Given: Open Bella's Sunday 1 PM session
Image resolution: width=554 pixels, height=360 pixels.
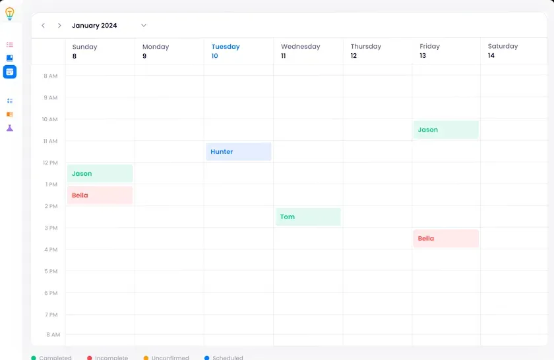Looking at the screenshot, I should [100, 195].
